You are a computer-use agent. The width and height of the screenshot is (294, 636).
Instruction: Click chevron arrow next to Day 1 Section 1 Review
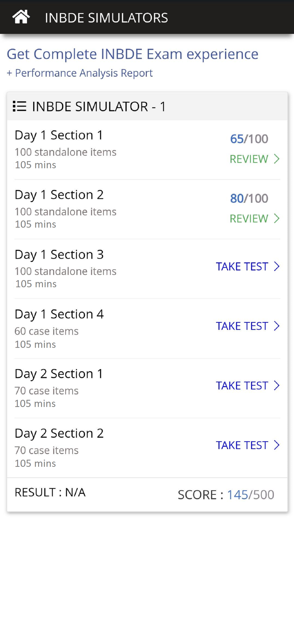pos(276,159)
